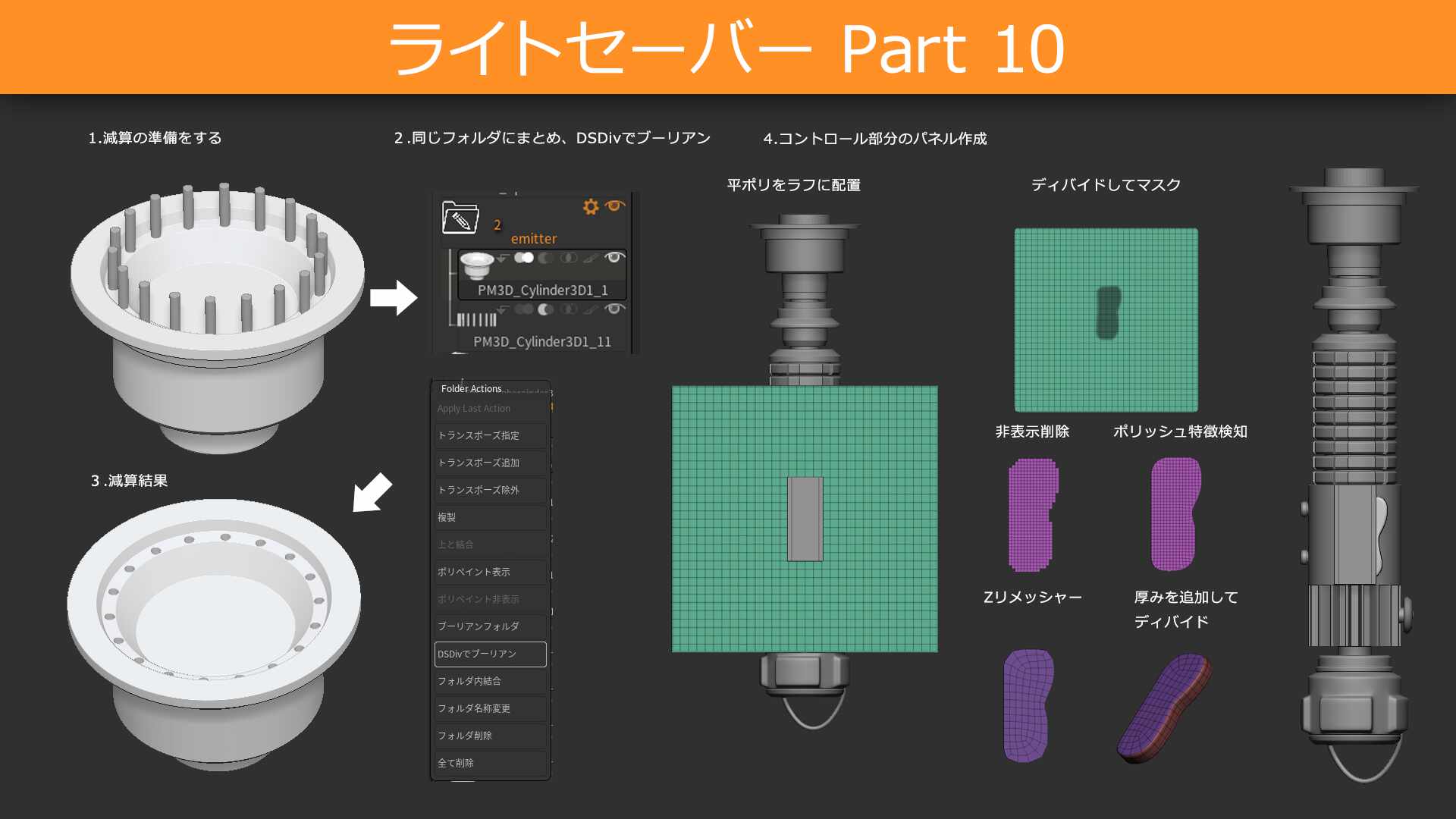Click the polypaint brush icon beside PM3D_Cylinder3D1_1
Image resolution: width=1456 pixels, height=819 pixels.
coord(590,259)
